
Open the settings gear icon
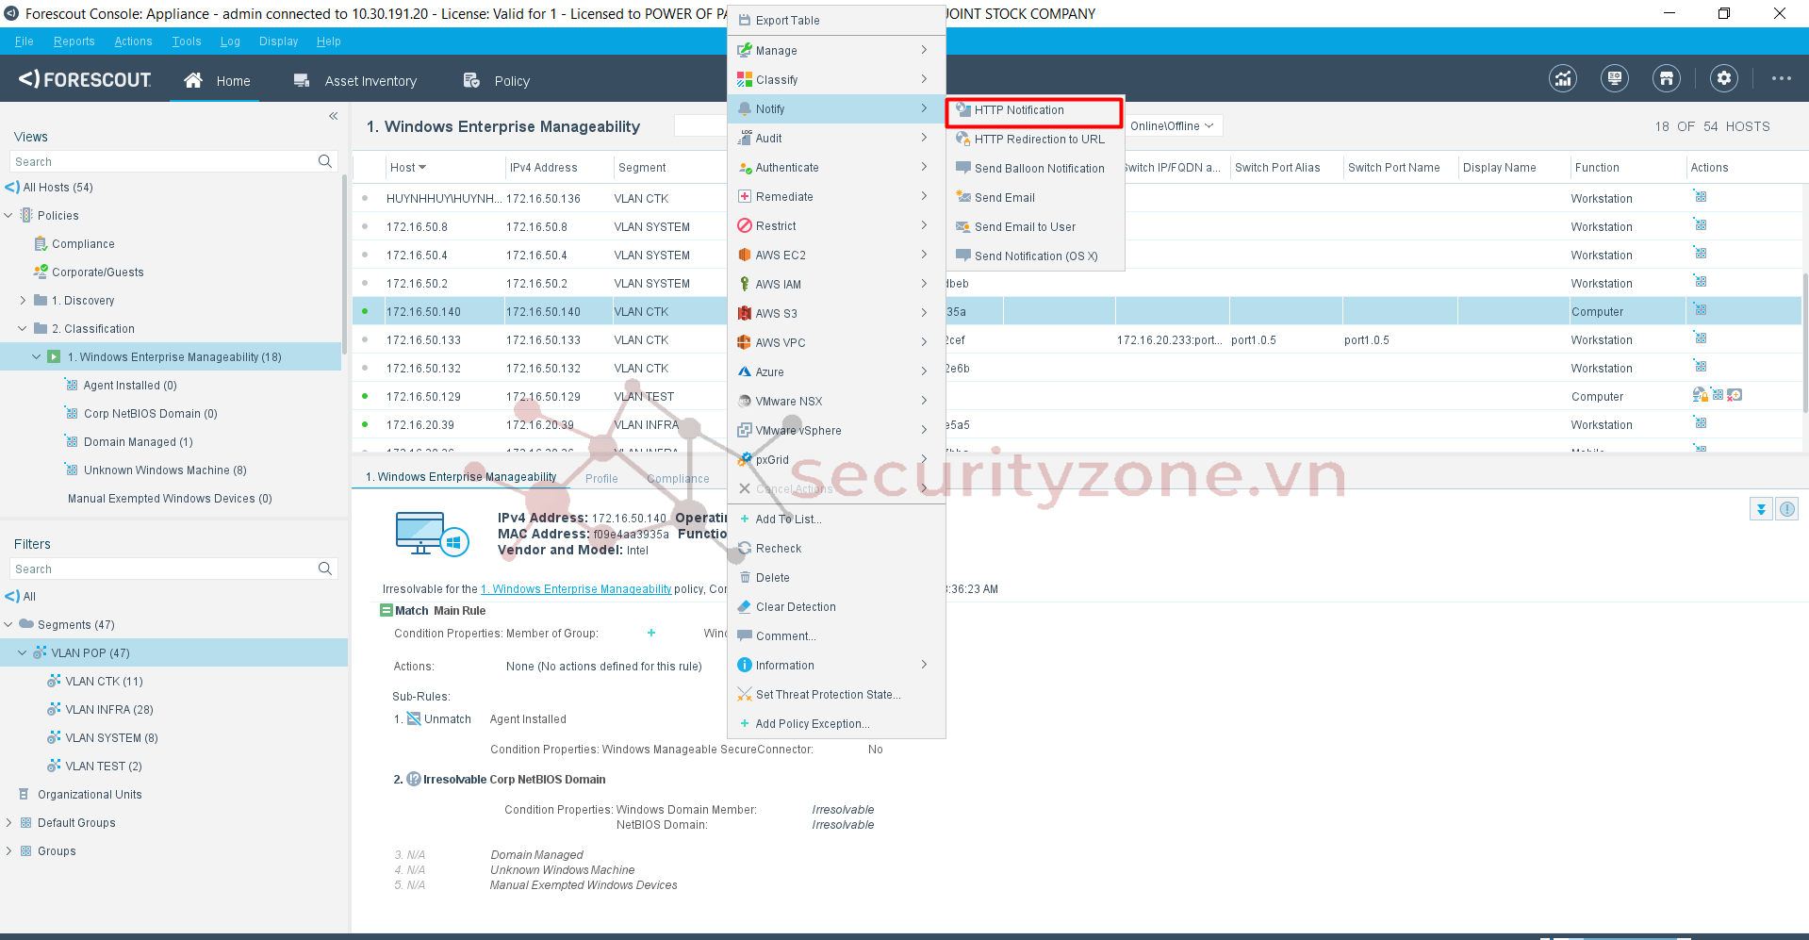point(1724,78)
